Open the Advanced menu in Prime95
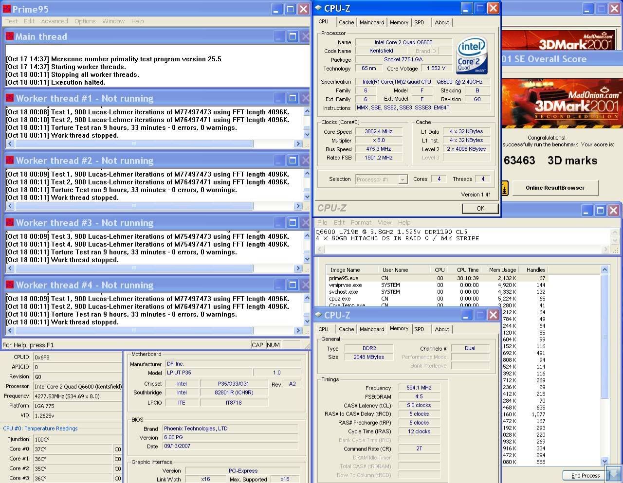The image size is (623, 483). [x=55, y=21]
